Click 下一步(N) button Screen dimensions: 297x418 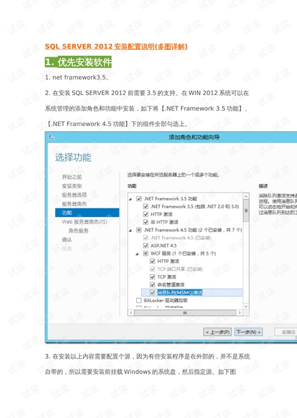tap(248, 332)
